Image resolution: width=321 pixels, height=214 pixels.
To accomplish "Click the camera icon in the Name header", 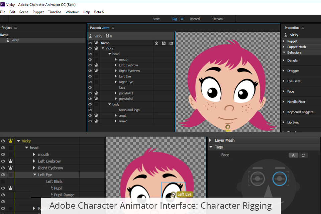I will click(164, 43).
